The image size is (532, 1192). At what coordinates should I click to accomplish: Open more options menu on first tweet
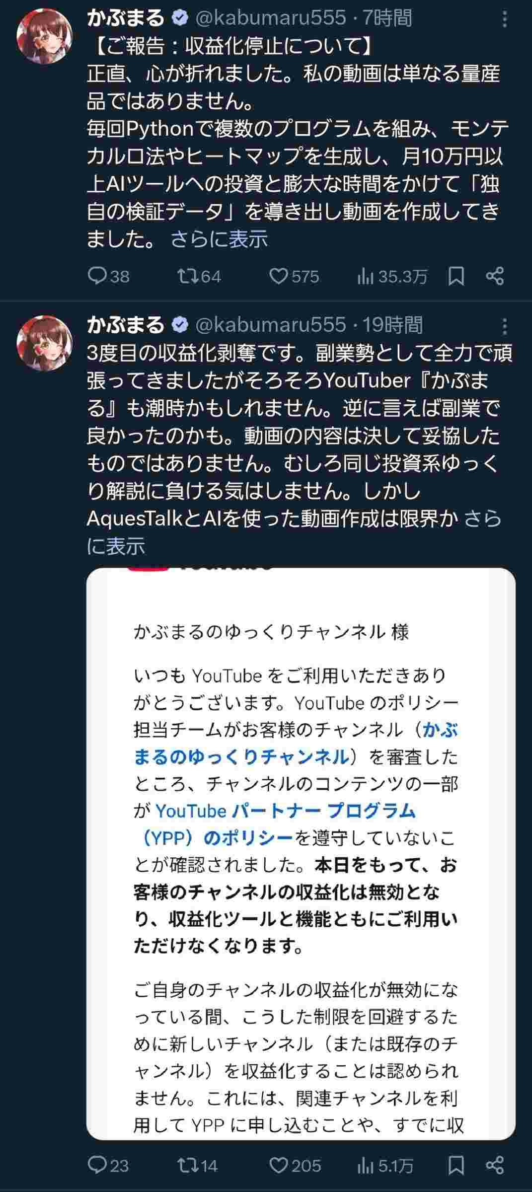point(505,19)
